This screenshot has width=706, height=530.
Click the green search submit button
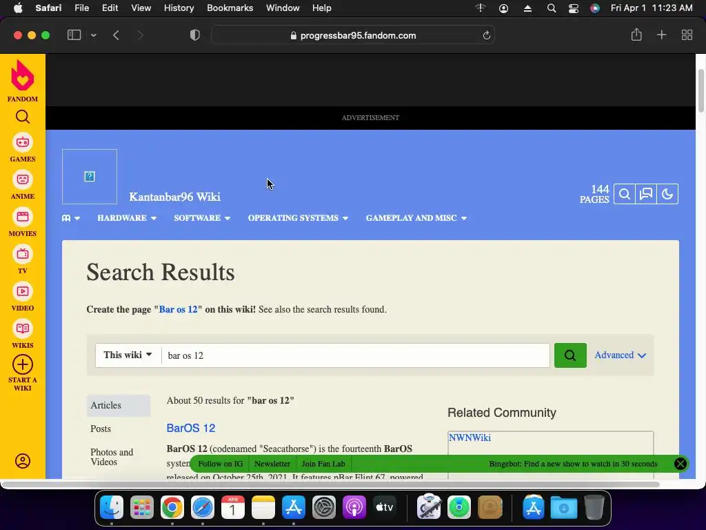(x=570, y=355)
